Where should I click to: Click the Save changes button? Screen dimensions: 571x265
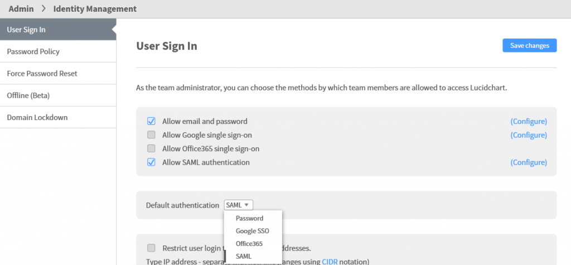(530, 46)
